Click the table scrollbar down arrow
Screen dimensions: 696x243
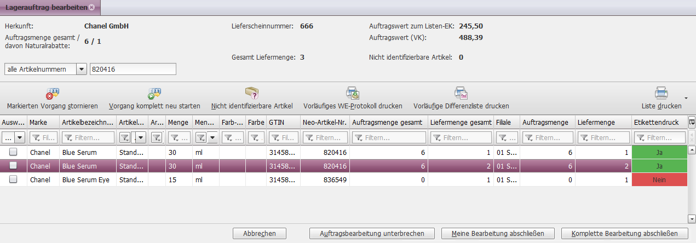692,219
